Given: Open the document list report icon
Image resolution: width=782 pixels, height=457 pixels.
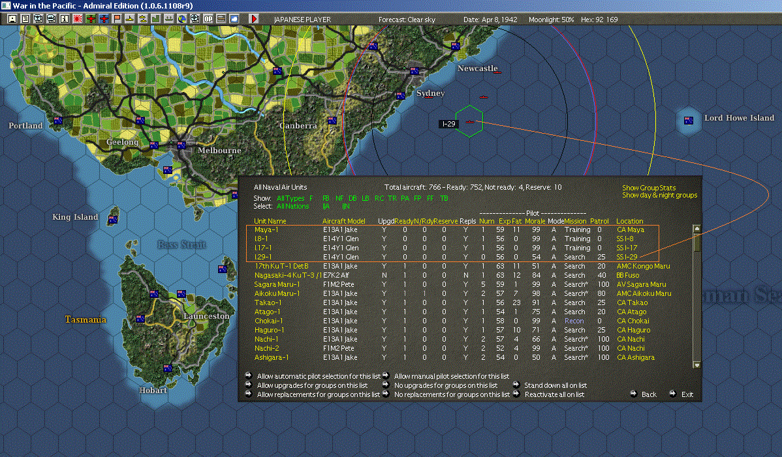Looking at the screenshot, I should point(25,19).
